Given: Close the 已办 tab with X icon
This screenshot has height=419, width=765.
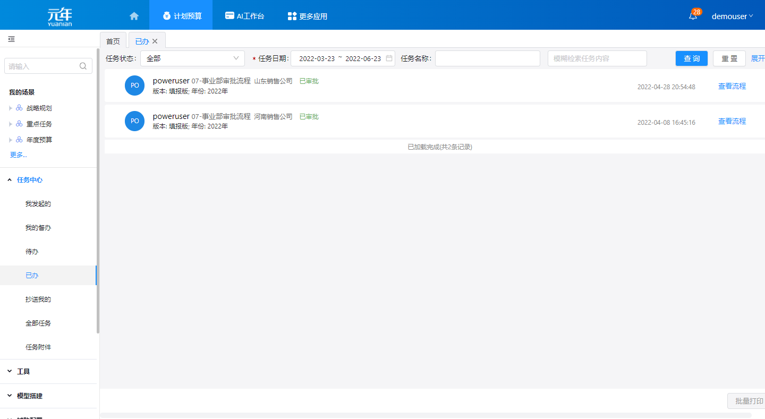Looking at the screenshot, I should click(x=155, y=41).
